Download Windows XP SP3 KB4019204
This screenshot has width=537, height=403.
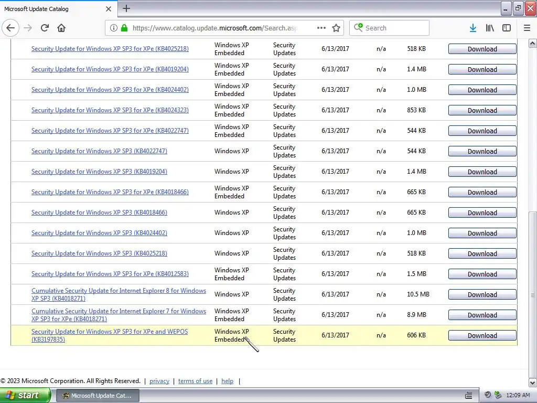pyautogui.click(x=482, y=172)
